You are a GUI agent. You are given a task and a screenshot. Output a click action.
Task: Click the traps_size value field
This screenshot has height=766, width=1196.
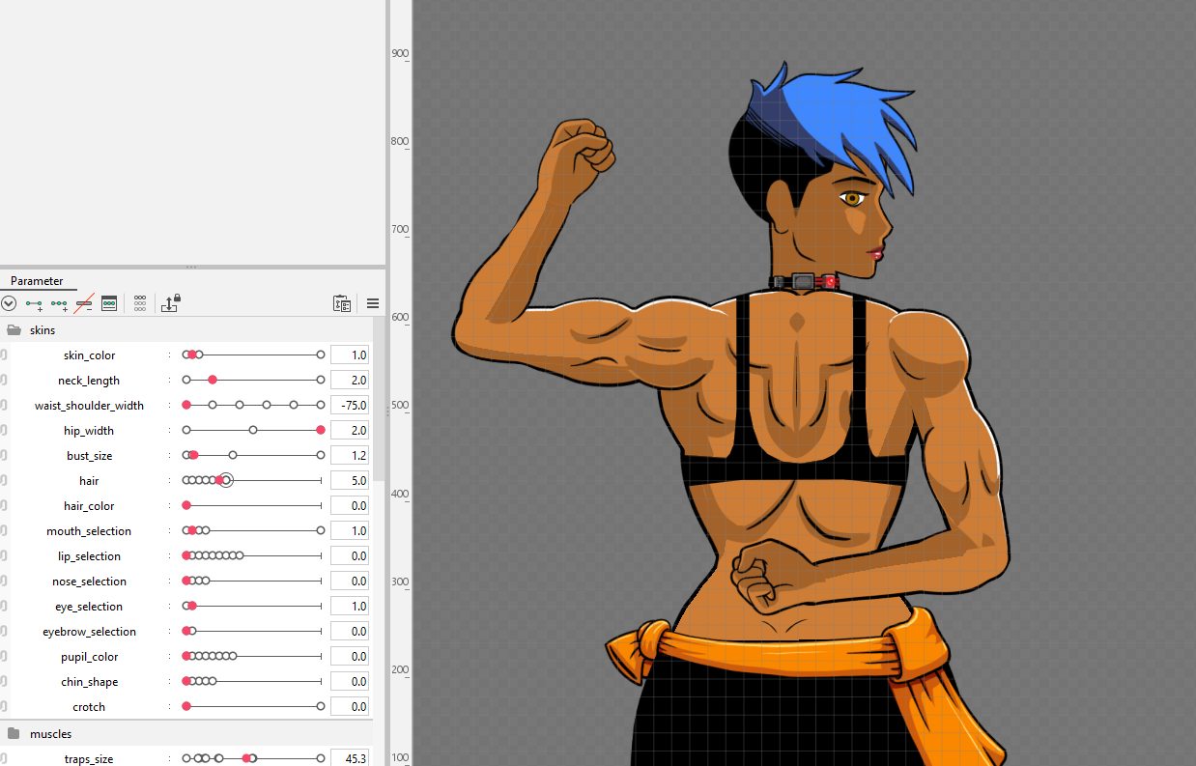tap(349, 759)
